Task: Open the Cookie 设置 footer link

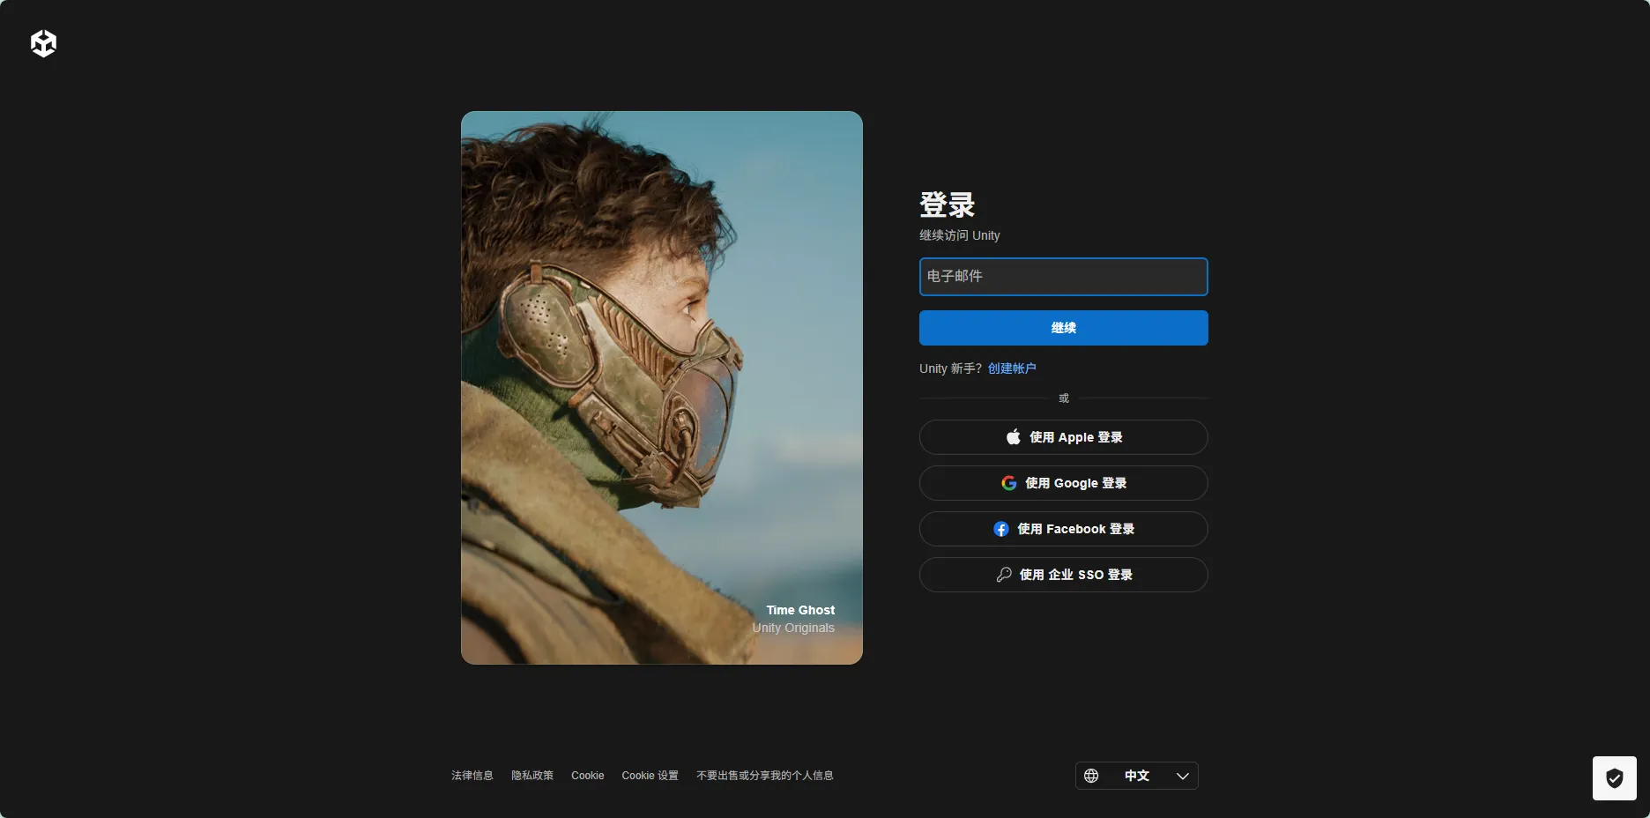Action: pyautogui.click(x=650, y=776)
